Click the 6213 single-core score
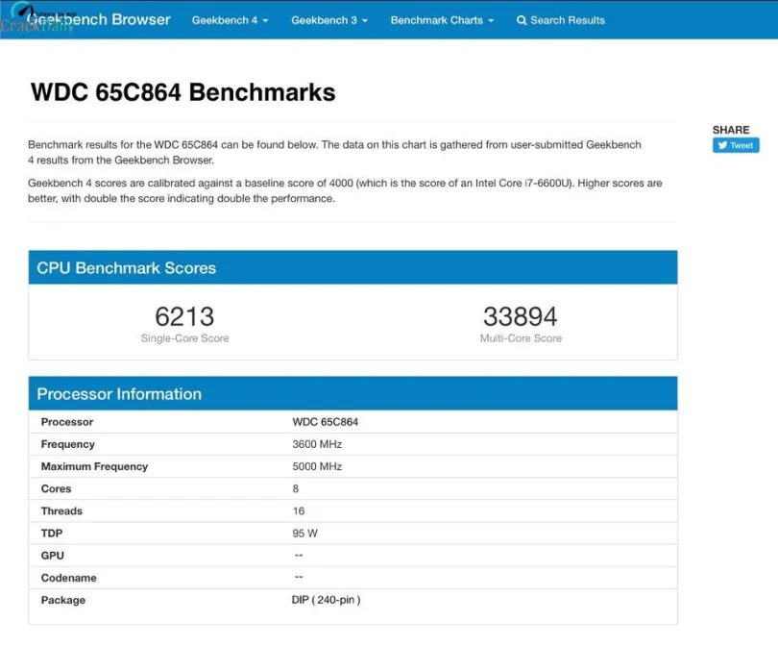 (x=184, y=316)
